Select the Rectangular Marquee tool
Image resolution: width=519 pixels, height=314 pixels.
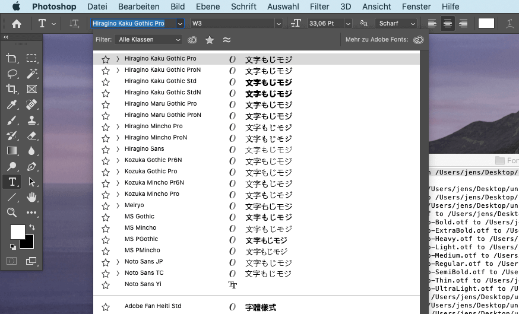[31, 58]
